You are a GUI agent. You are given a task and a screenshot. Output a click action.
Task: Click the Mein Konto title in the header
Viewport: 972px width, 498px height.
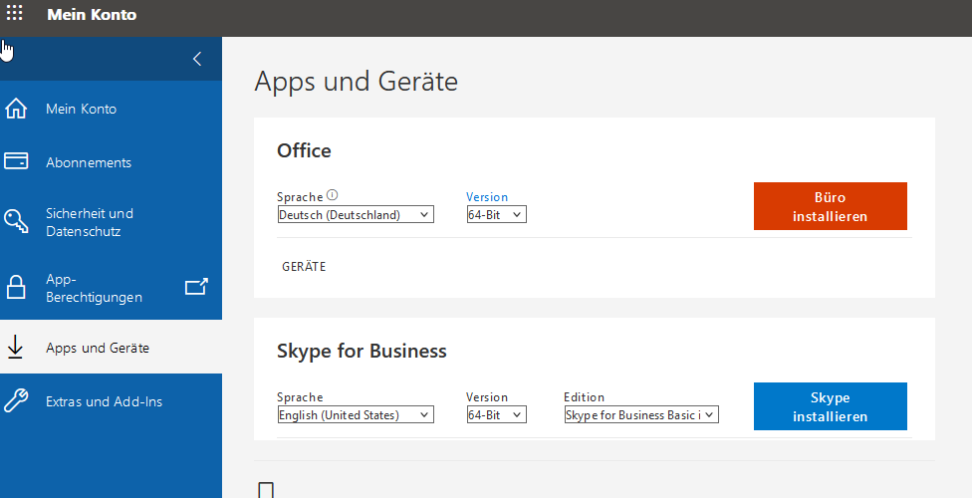click(92, 14)
